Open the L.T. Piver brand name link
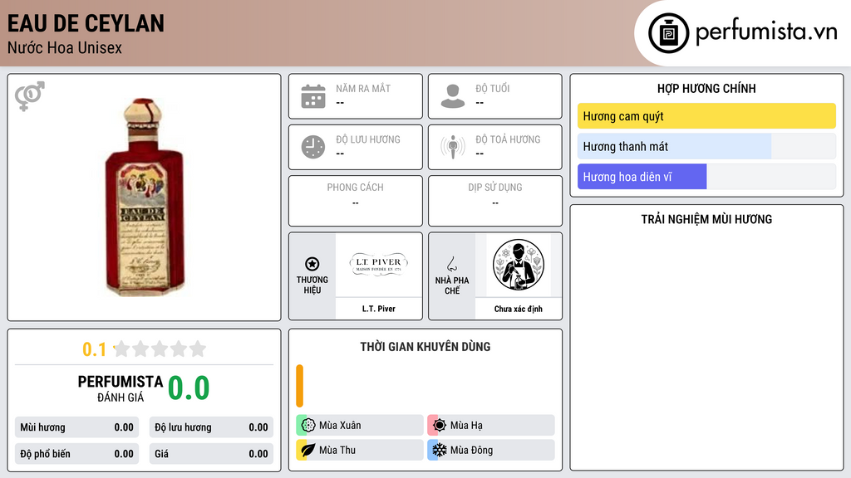Viewport: 851px width, 478px height. click(379, 309)
